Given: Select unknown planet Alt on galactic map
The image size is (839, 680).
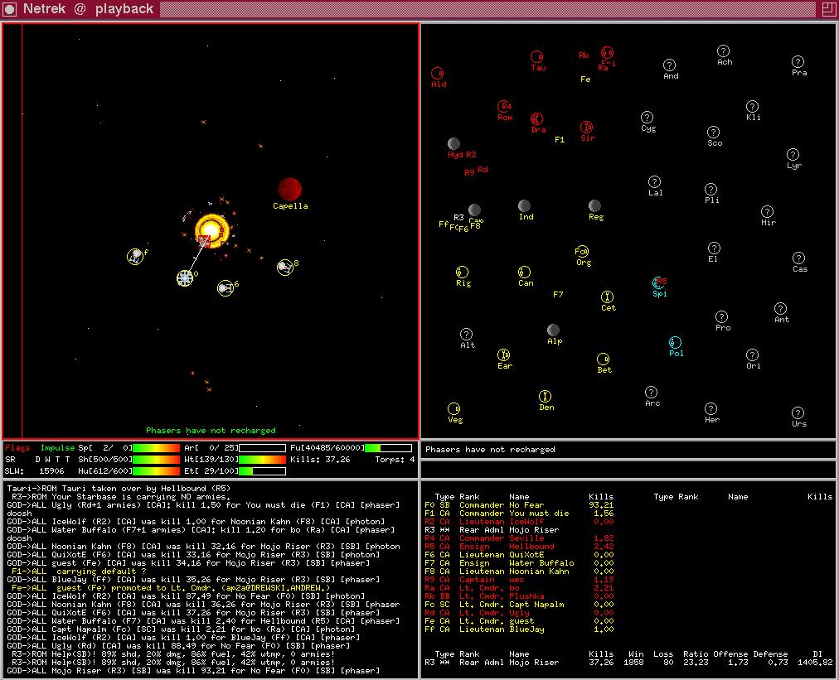Looking at the screenshot, I should coord(466,334).
